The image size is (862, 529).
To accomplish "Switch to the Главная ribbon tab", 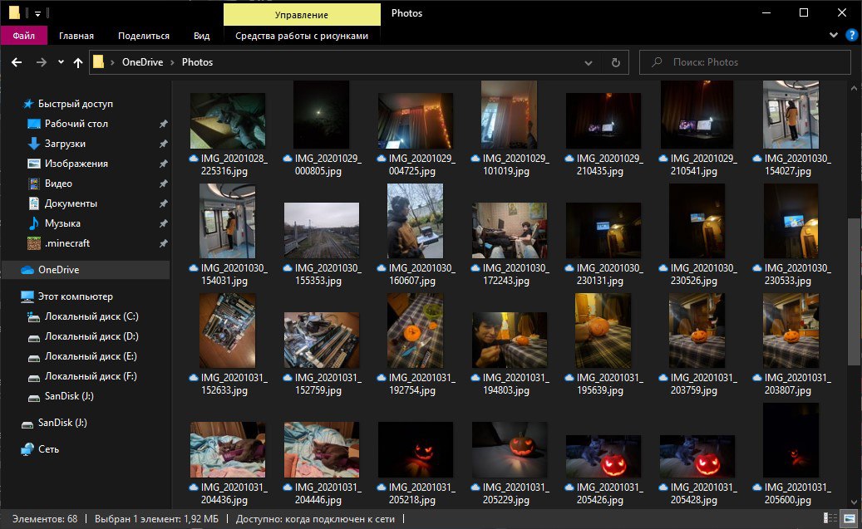I will pyautogui.click(x=76, y=36).
